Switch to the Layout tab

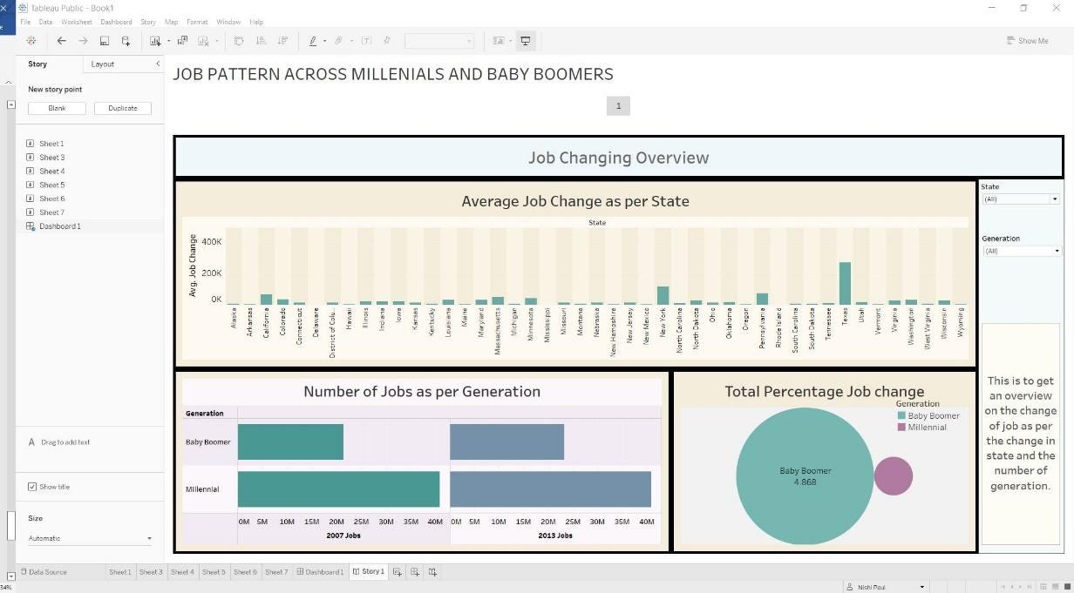coord(102,64)
